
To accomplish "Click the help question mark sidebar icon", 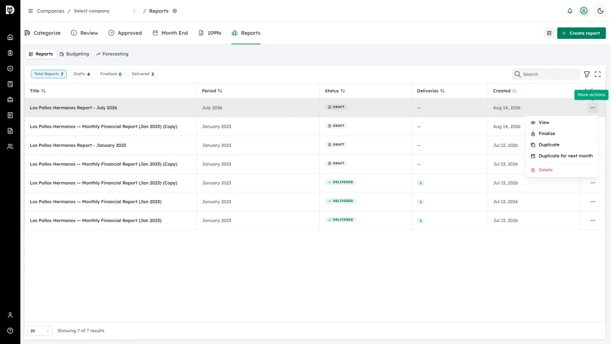I will 10,331.
